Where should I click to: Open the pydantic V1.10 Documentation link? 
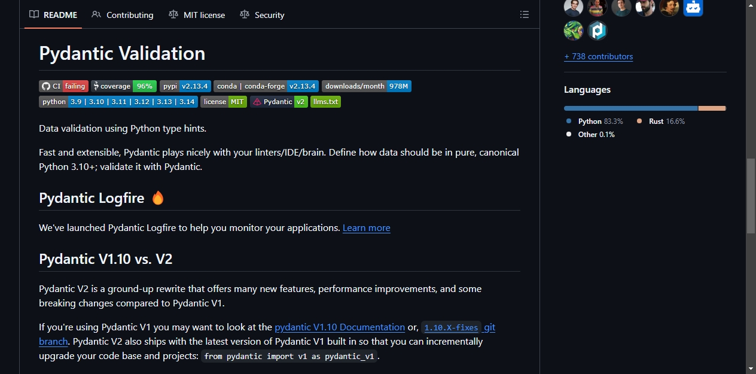tap(340, 327)
